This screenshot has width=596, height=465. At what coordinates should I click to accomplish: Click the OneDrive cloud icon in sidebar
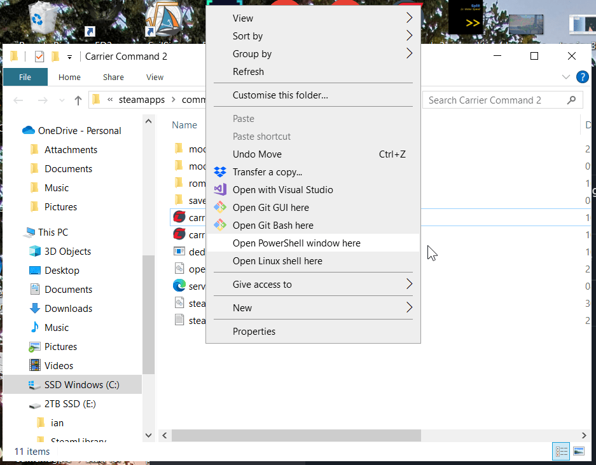coord(28,131)
